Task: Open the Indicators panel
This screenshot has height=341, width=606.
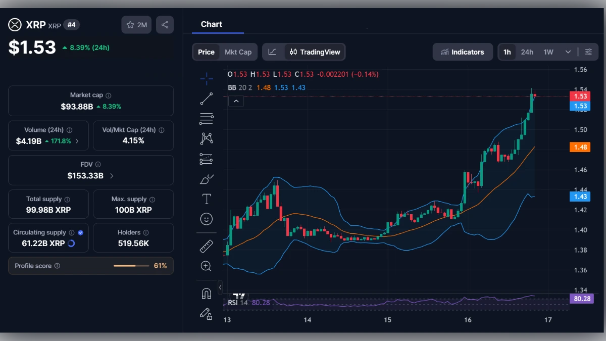Action: tap(463, 52)
